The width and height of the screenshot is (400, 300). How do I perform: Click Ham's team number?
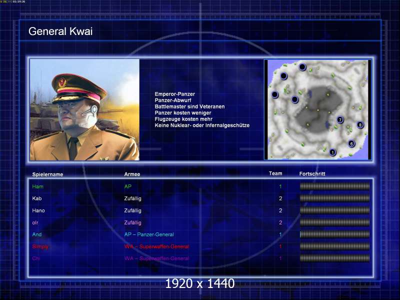pos(280,186)
